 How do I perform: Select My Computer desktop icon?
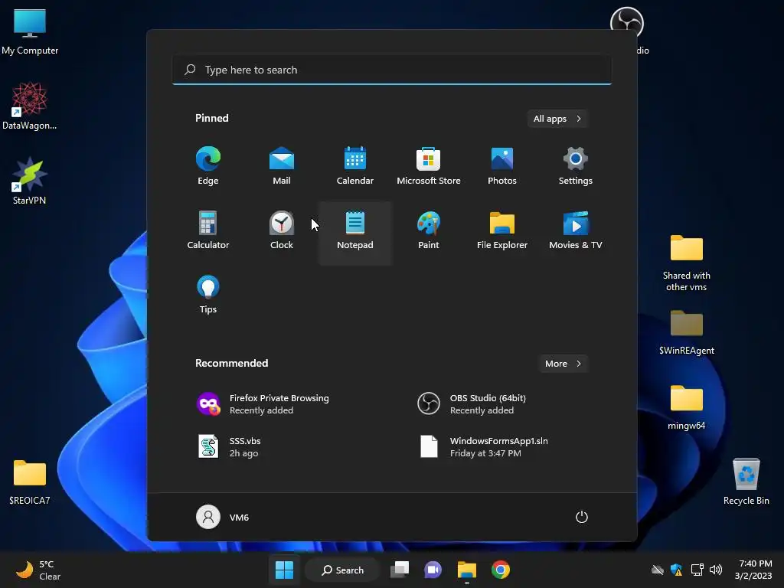coord(30,31)
